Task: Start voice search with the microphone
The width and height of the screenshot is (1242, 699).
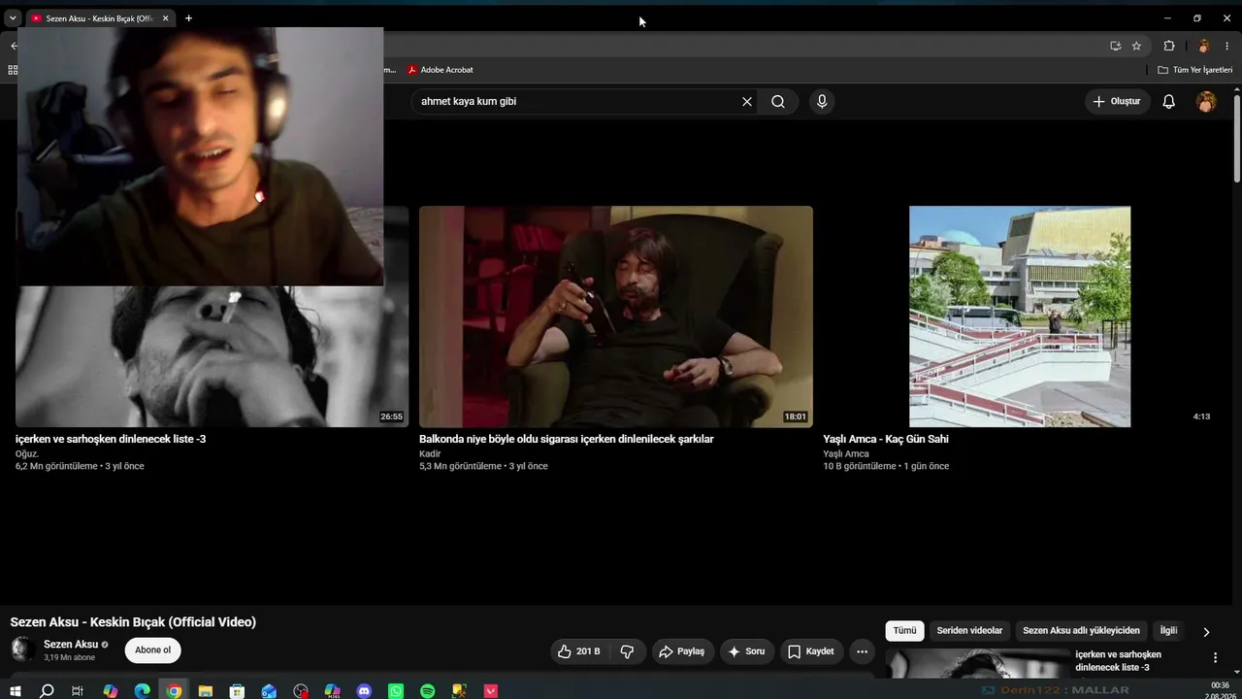Action: tap(822, 101)
